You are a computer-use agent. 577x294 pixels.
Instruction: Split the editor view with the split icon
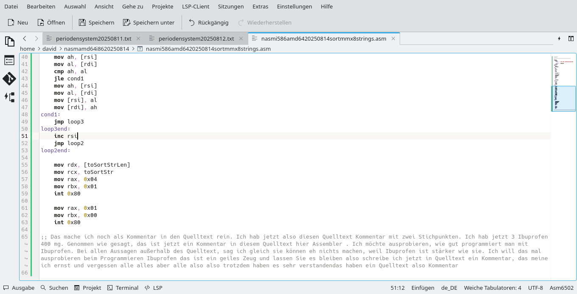click(571, 38)
